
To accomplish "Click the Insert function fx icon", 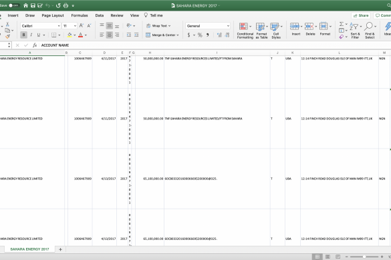I will point(35,45).
